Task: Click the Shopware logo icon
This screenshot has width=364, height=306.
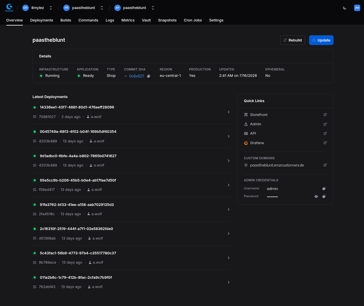Action: 9,8
